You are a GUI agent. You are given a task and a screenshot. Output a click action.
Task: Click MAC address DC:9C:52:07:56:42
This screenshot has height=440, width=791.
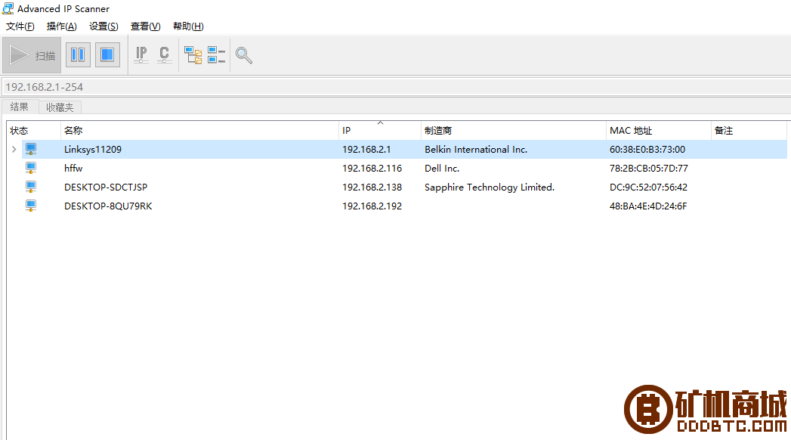tap(648, 187)
